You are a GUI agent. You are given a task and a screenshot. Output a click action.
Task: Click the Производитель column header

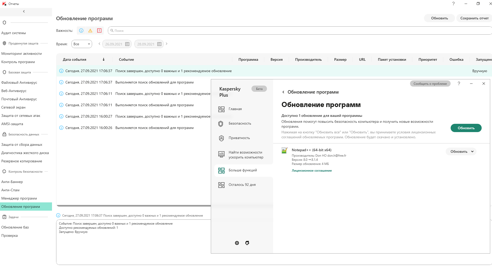308,59
